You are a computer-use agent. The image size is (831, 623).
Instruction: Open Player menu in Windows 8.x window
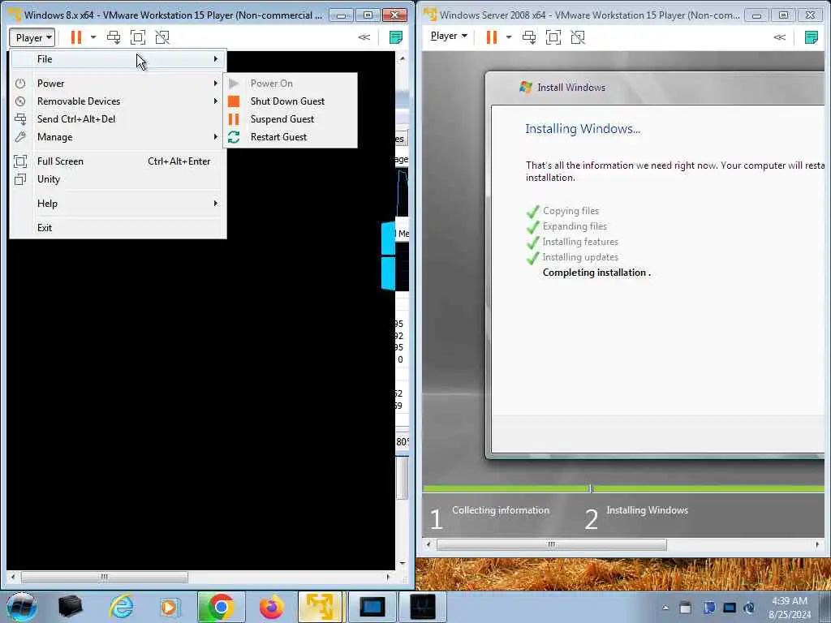point(32,37)
